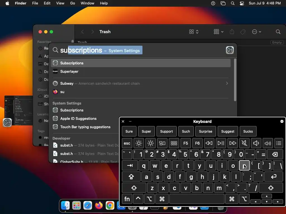Toggle the right shift key
286x214 pixels.
pyautogui.click(x=271, y=188)
